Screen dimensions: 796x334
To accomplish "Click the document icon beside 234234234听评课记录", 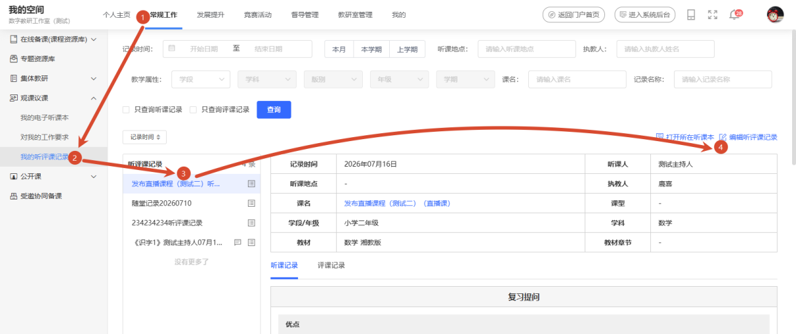I will pyautogui.click(x=251, y=222).
